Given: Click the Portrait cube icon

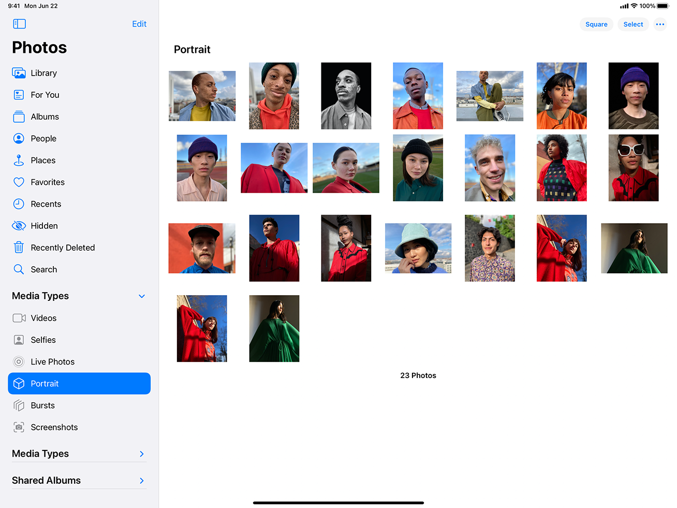Looking at the screenshot, I should (19, 384).
